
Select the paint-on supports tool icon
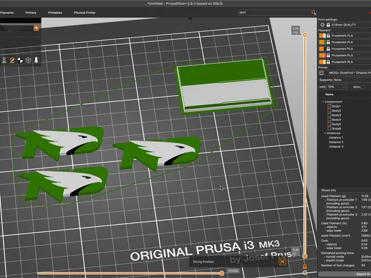[x=12, y=60]
